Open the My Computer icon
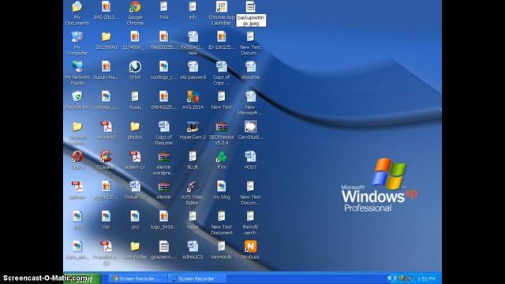Screen dimensions: 505x284 [77, 36]
